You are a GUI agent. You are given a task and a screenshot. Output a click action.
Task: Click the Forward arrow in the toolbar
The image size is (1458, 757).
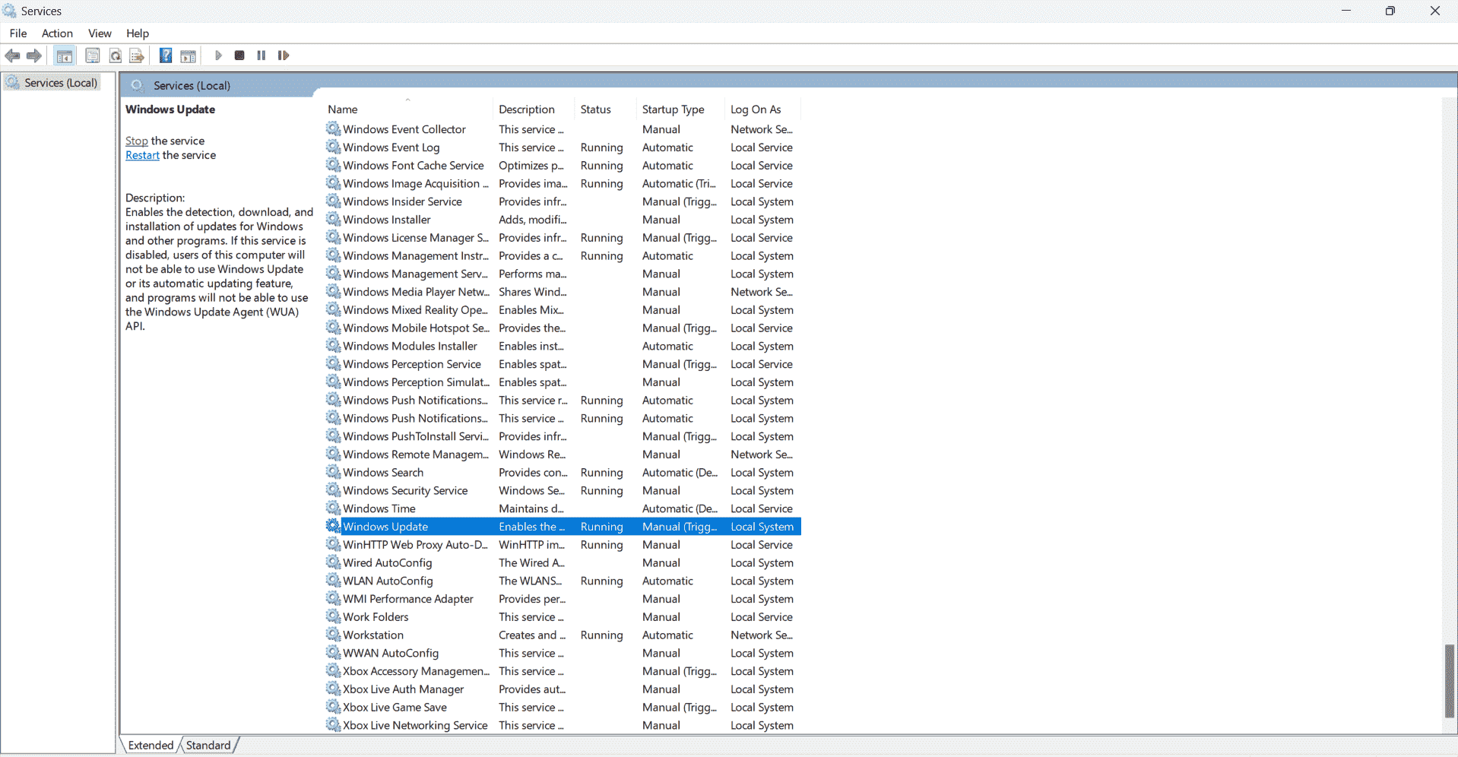[34, 55]
